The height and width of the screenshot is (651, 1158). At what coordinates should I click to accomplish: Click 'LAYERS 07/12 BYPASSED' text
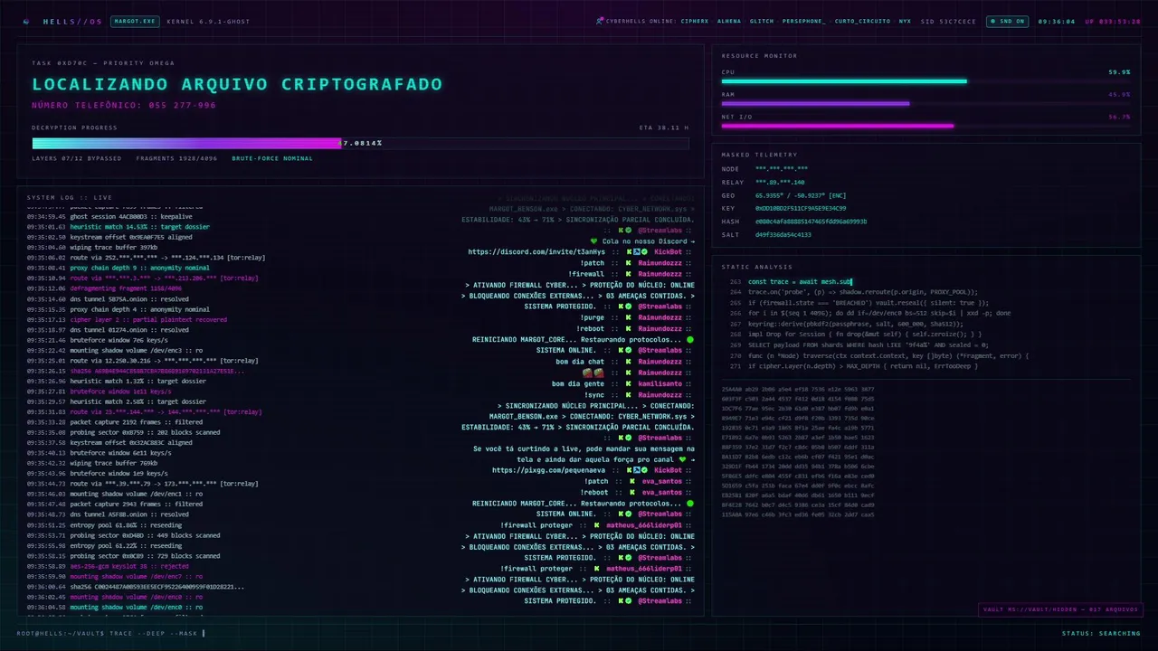(77, 158)
